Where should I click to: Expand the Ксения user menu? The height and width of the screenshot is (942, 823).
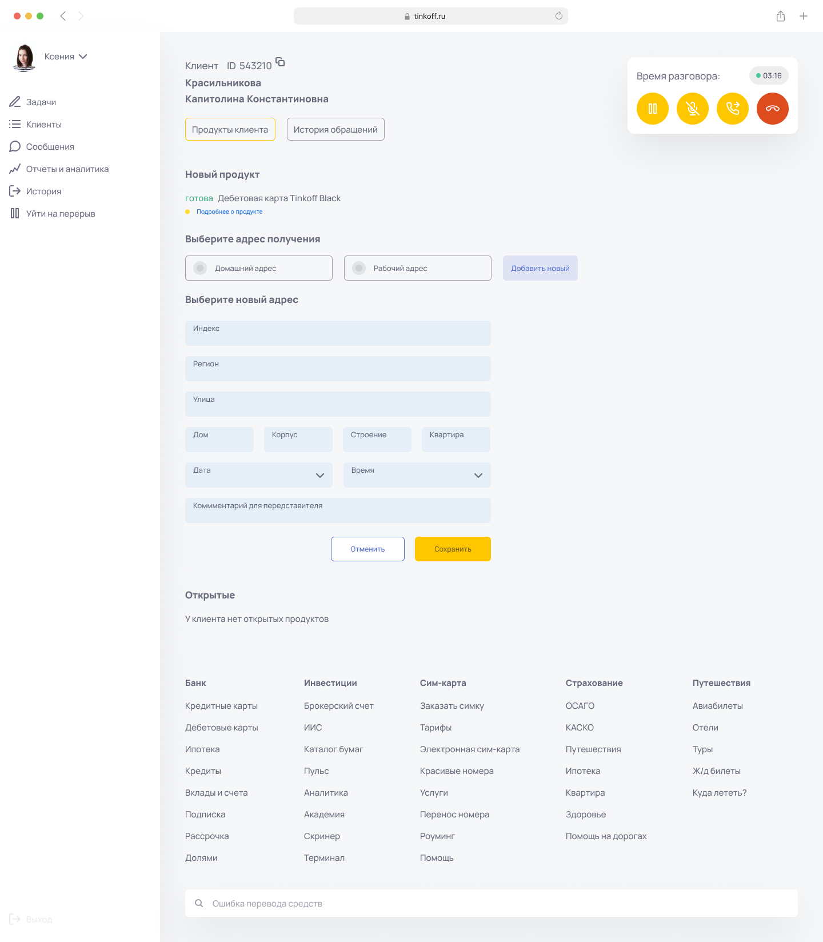click(x=83, y=57)
